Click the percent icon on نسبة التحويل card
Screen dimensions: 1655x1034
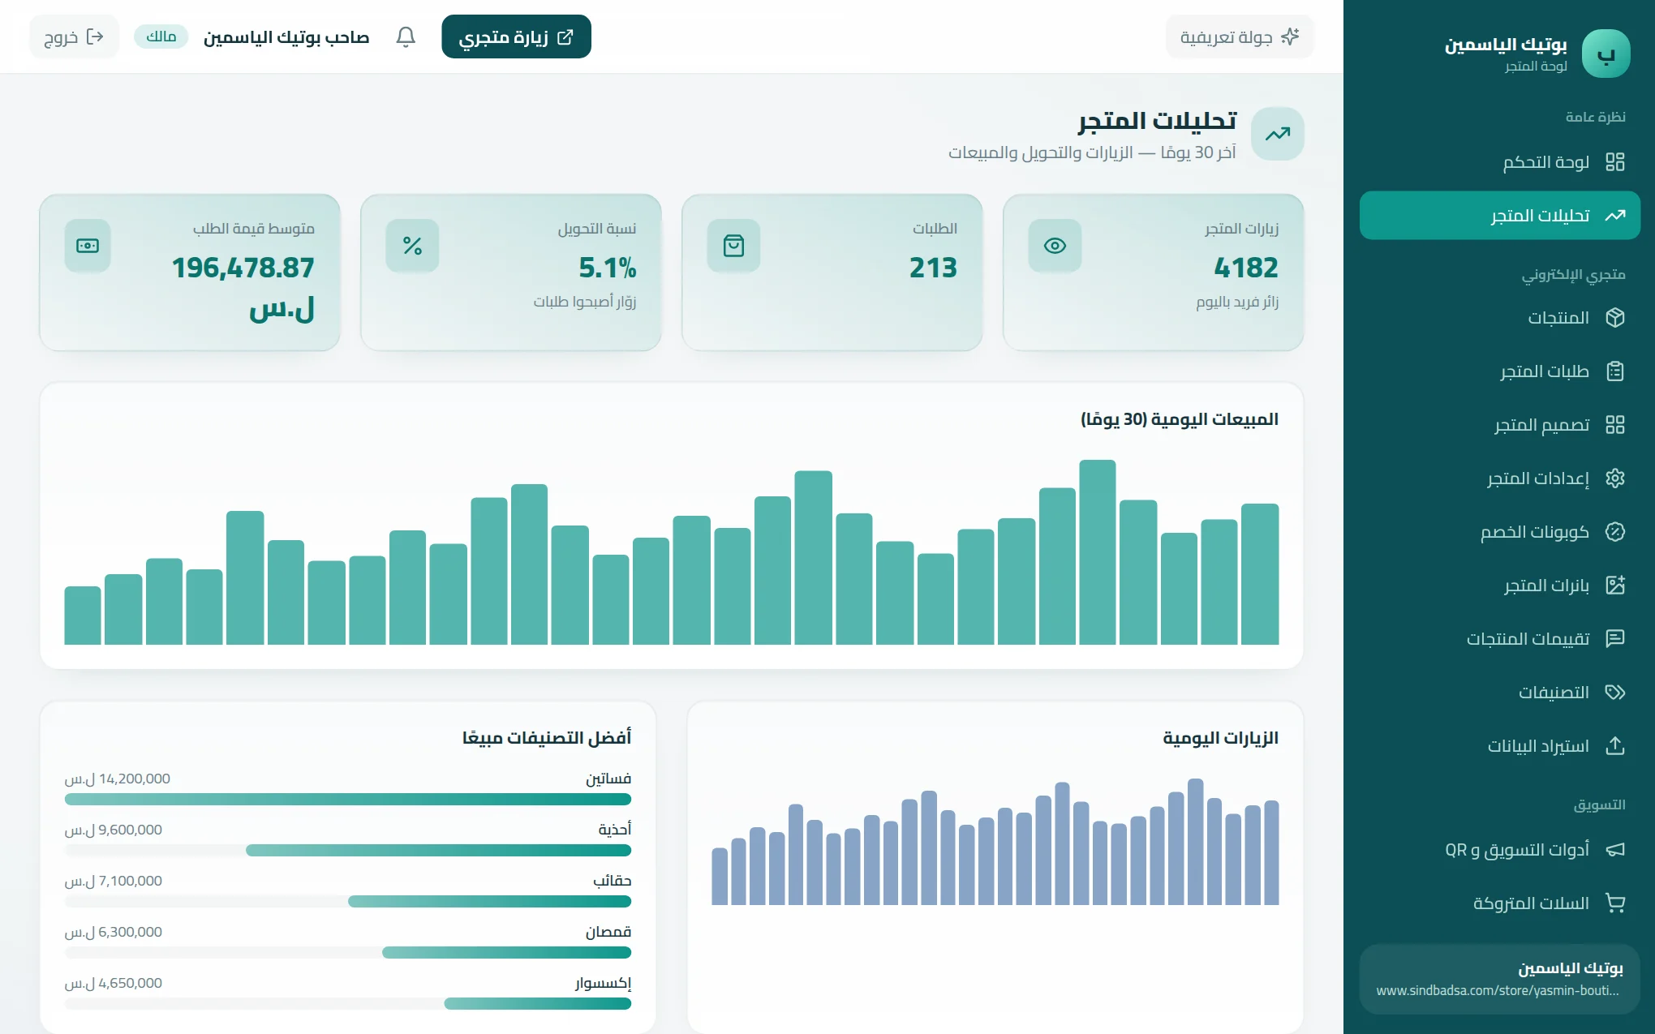pos(412,246)
